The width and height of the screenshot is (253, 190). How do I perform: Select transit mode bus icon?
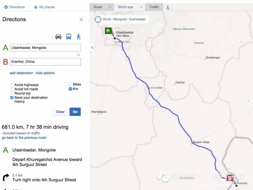(69, 37)
